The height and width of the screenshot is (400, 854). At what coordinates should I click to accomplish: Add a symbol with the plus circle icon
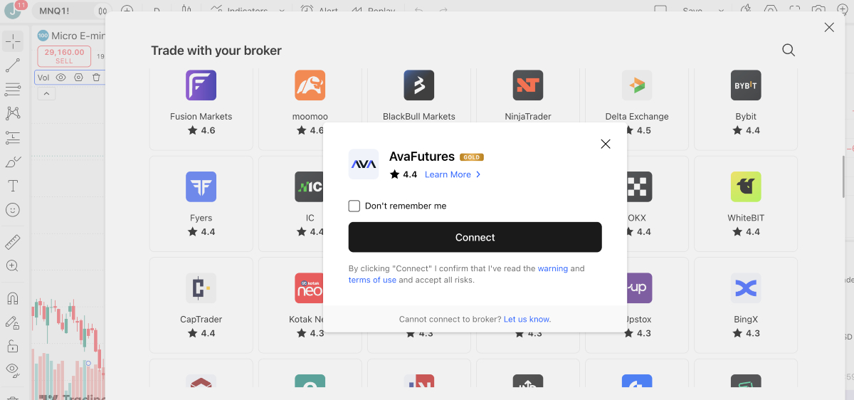[127, 11]
